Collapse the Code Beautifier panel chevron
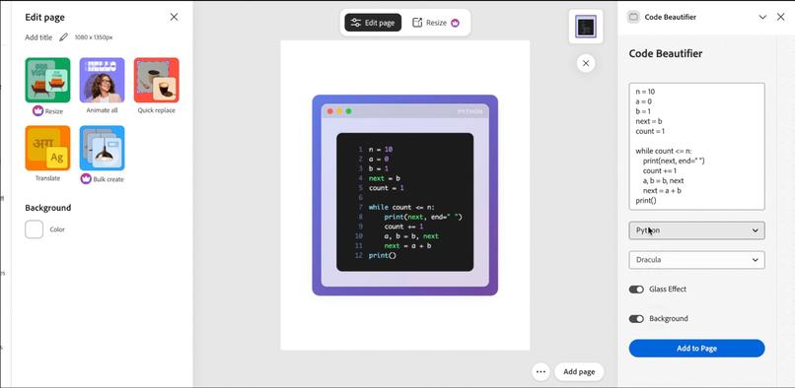This screenshot has width=795, height=388. [762, 17]
